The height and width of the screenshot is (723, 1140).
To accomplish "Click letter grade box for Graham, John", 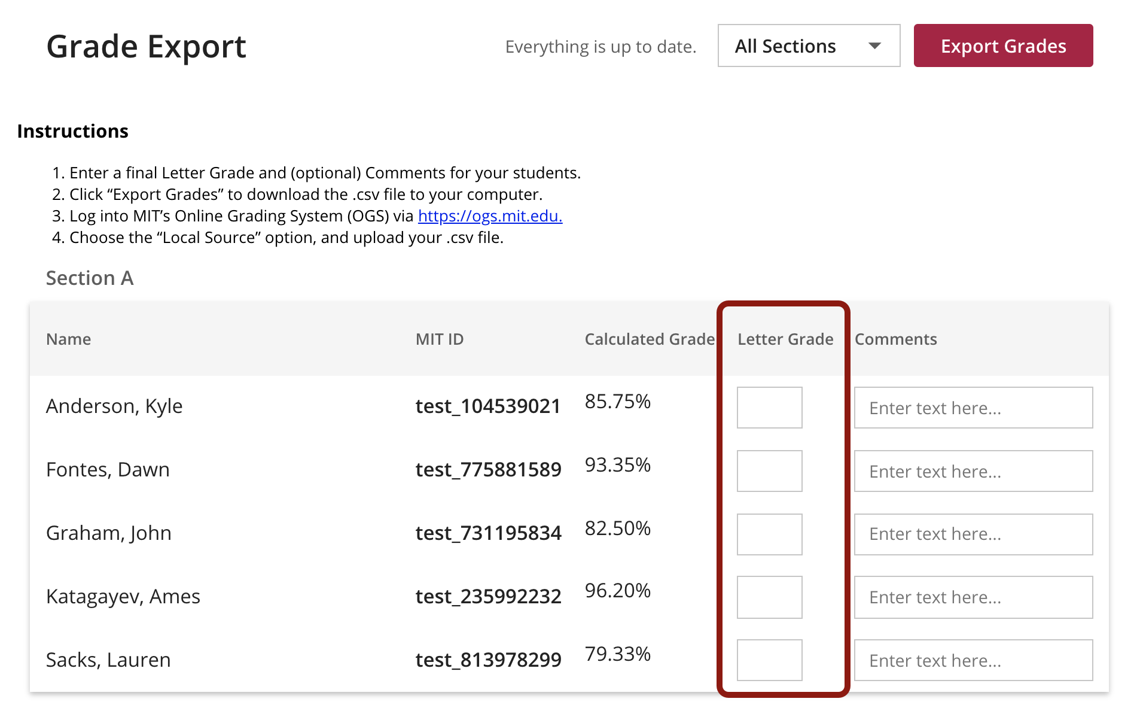I will 769,534.
